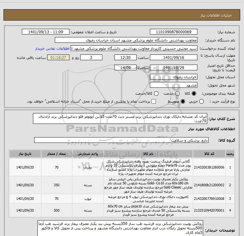244x236 pixels.
Task: Select the متوسط purchase type radio
Action: (183, 101)
